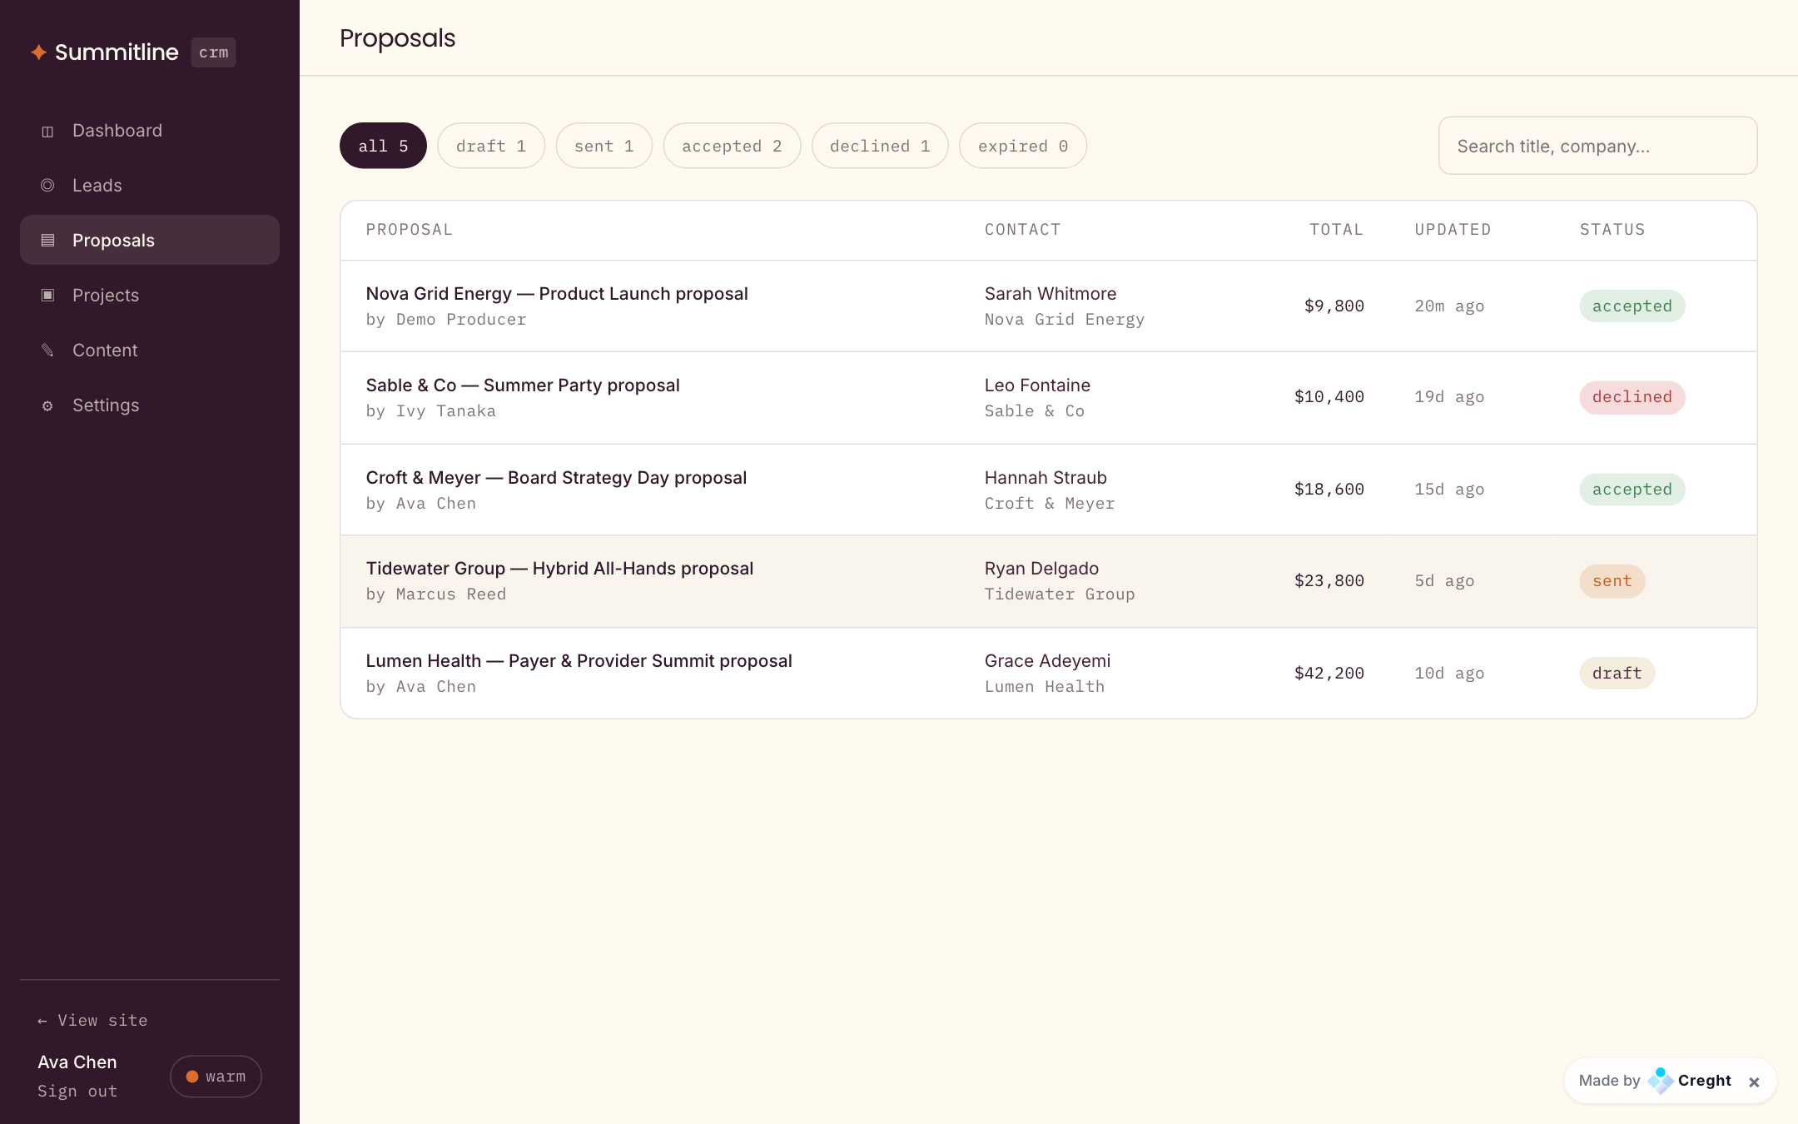Click the Projects square icon

pyautogui.click(x=47, y=296)
